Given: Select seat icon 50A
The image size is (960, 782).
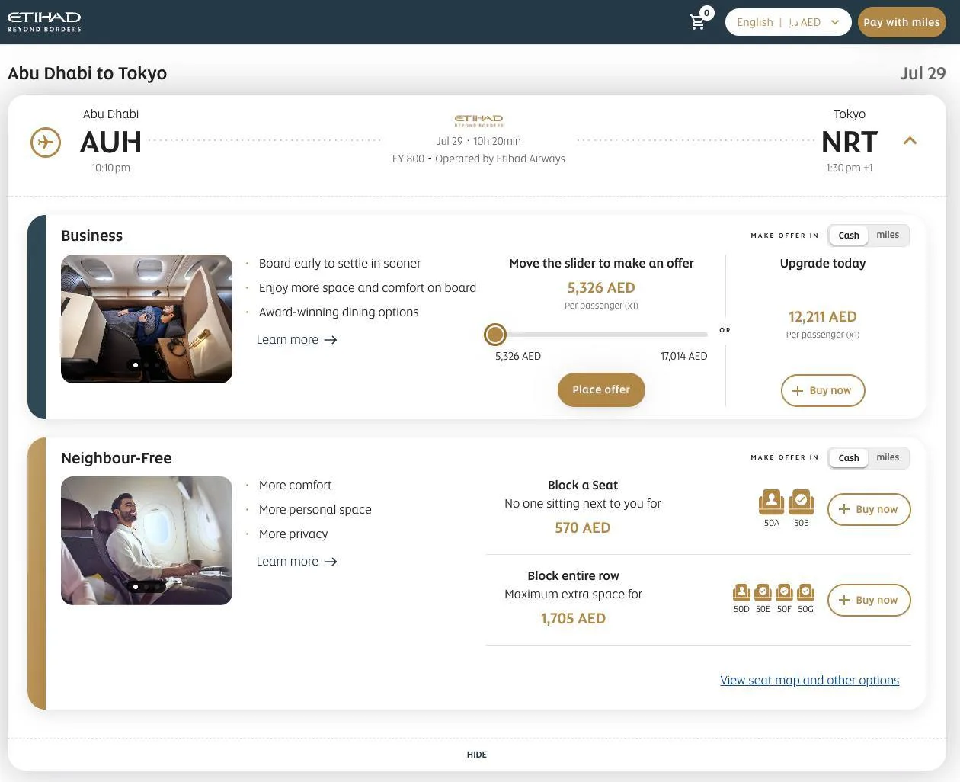Looking at the screenshot, I should click(772, 502).
